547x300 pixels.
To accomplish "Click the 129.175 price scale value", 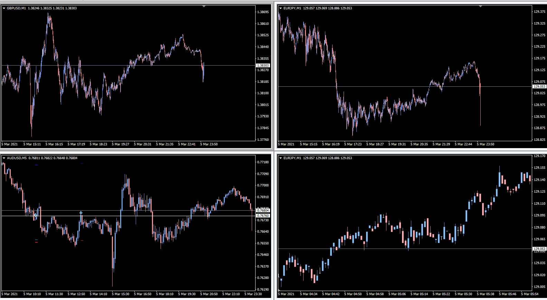I will [539, 58].
